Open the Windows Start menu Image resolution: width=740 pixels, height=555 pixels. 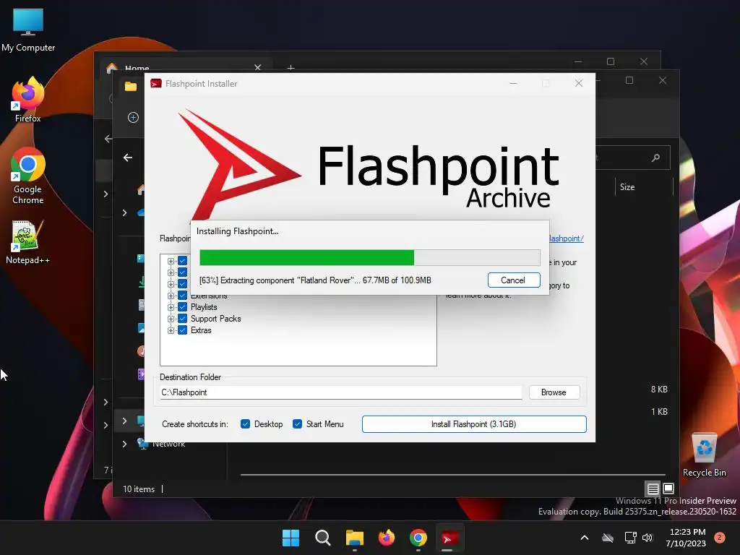291,538
